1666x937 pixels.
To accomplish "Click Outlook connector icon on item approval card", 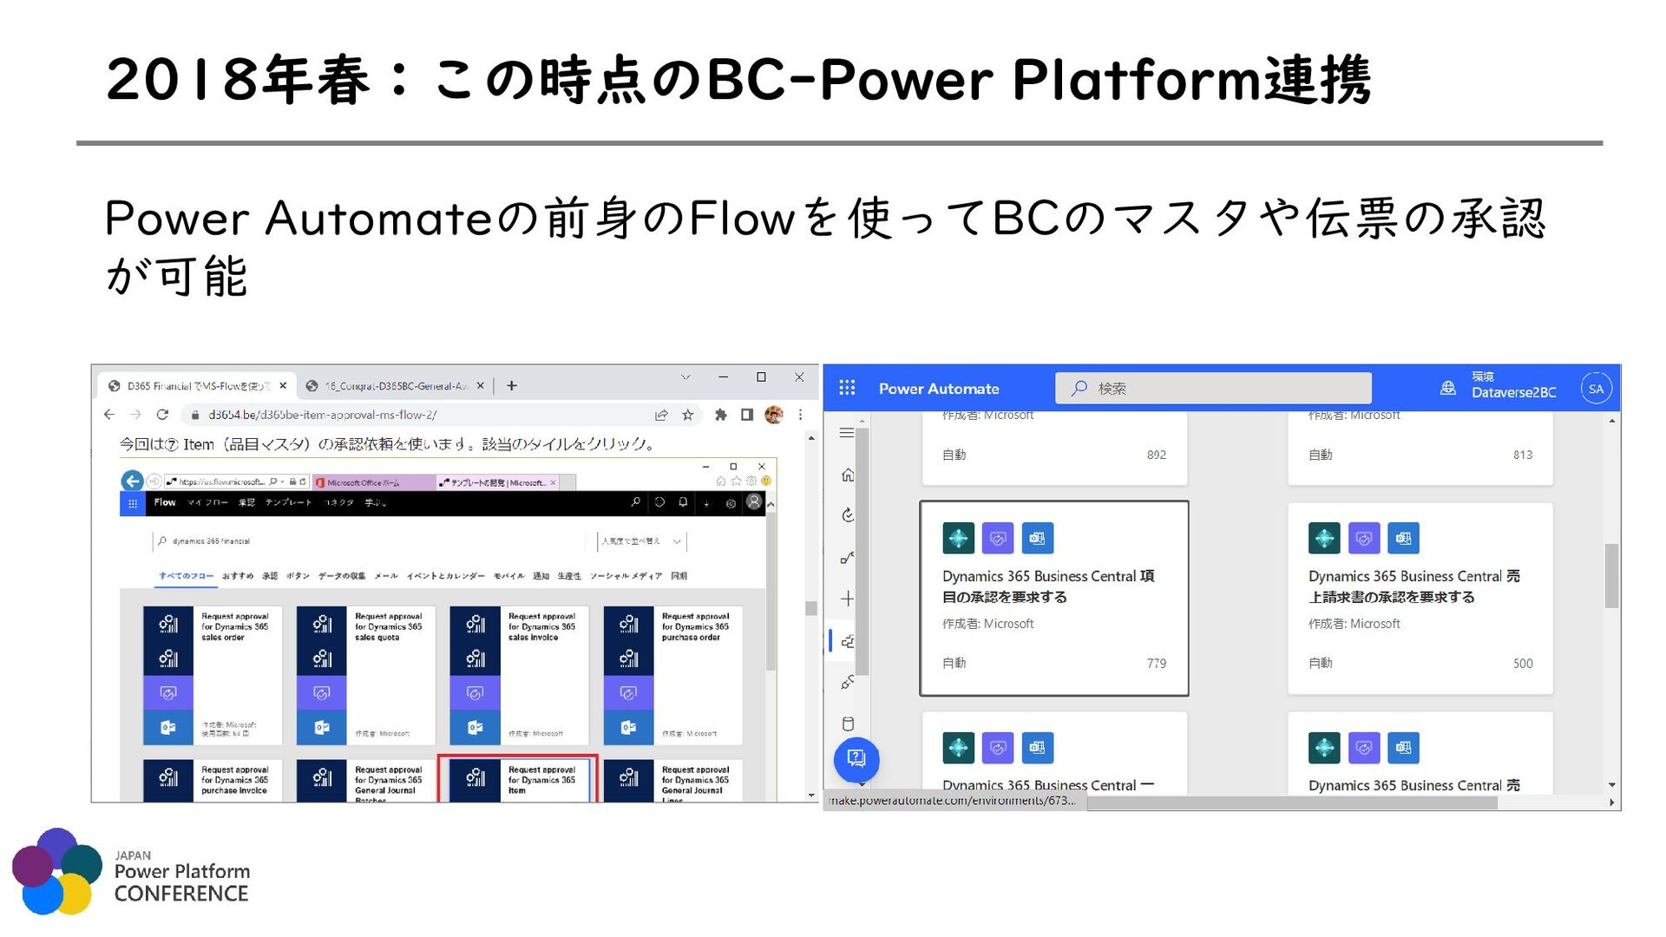I will click(1038, 538).
